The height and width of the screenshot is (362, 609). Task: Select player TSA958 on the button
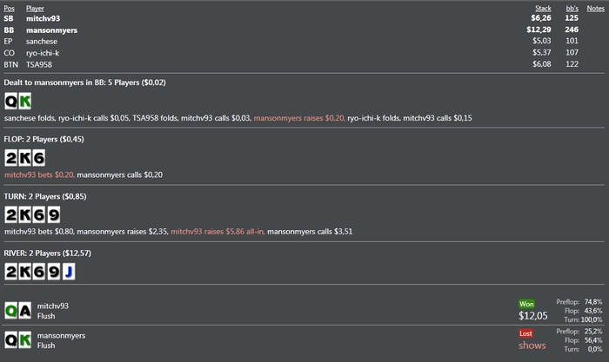[x=38, y=63]
